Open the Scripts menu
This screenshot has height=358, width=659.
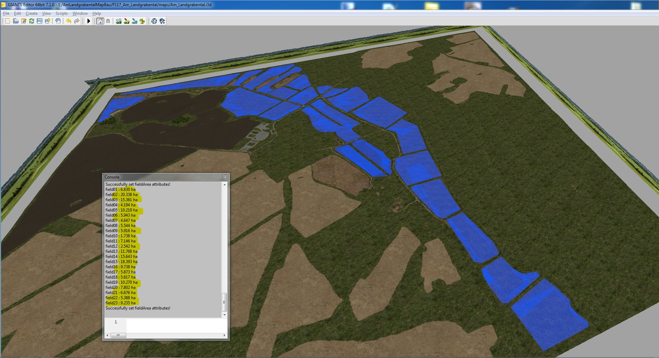pyautogui.click(x=62, y=13)
